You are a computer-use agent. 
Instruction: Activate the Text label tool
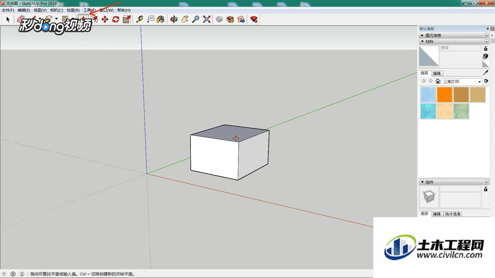150,20
